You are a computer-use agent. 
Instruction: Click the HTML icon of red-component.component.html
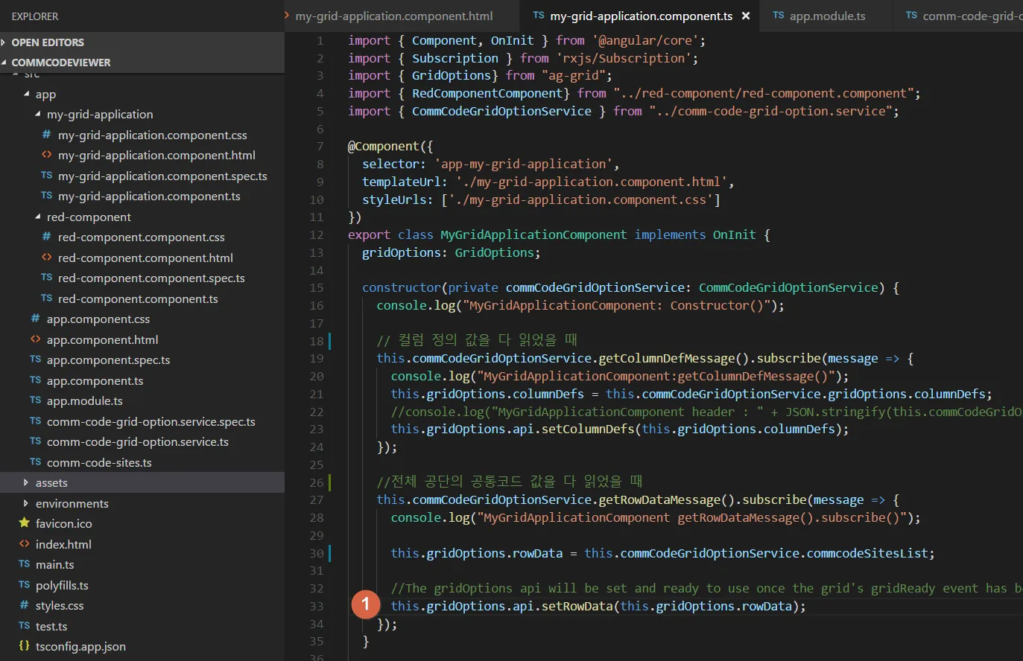[x=46, y=258]
